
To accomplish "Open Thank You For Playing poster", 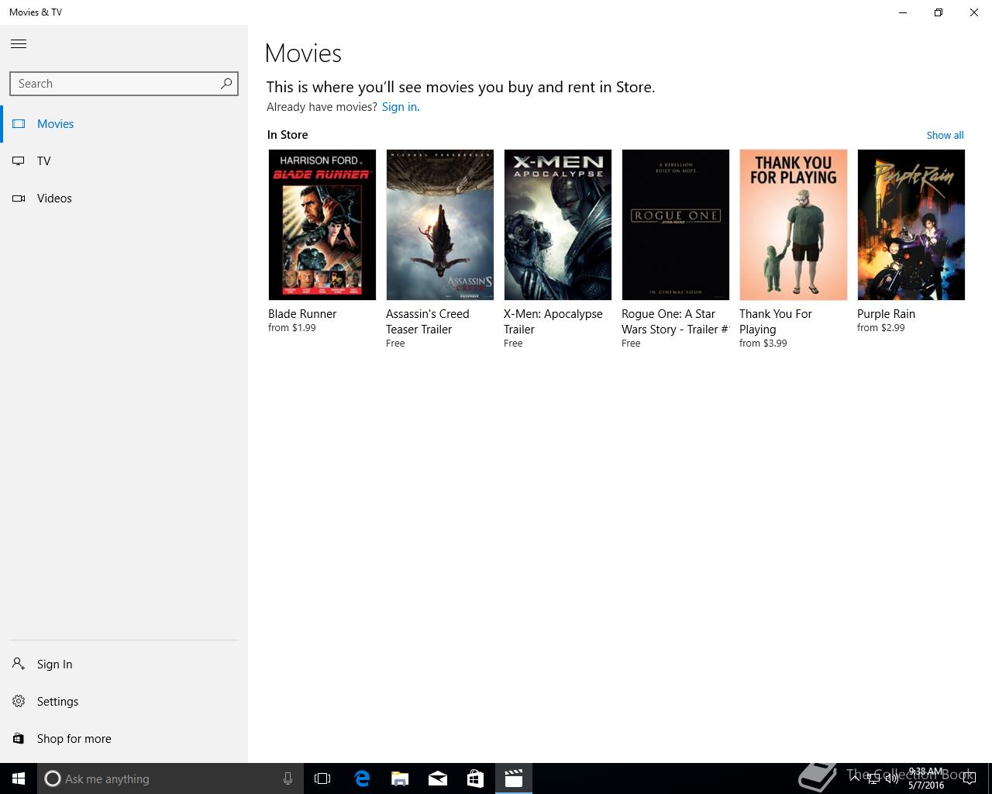I will click(x=794, y=225).
